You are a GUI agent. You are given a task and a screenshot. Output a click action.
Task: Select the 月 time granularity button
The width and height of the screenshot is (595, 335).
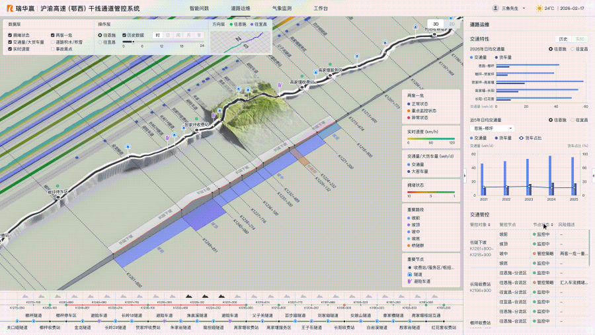click(x=188, y=35)
